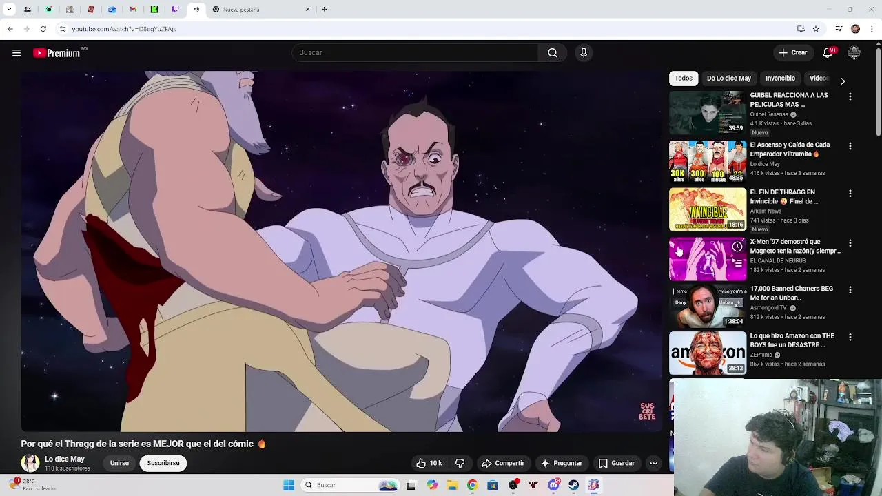This screenshot has height=496, width=882.
Task: Switch to the Twitch pinned tab
Action: coord(175,10)
